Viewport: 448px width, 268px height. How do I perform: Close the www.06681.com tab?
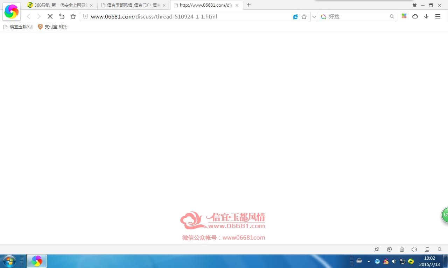point(237,5)
